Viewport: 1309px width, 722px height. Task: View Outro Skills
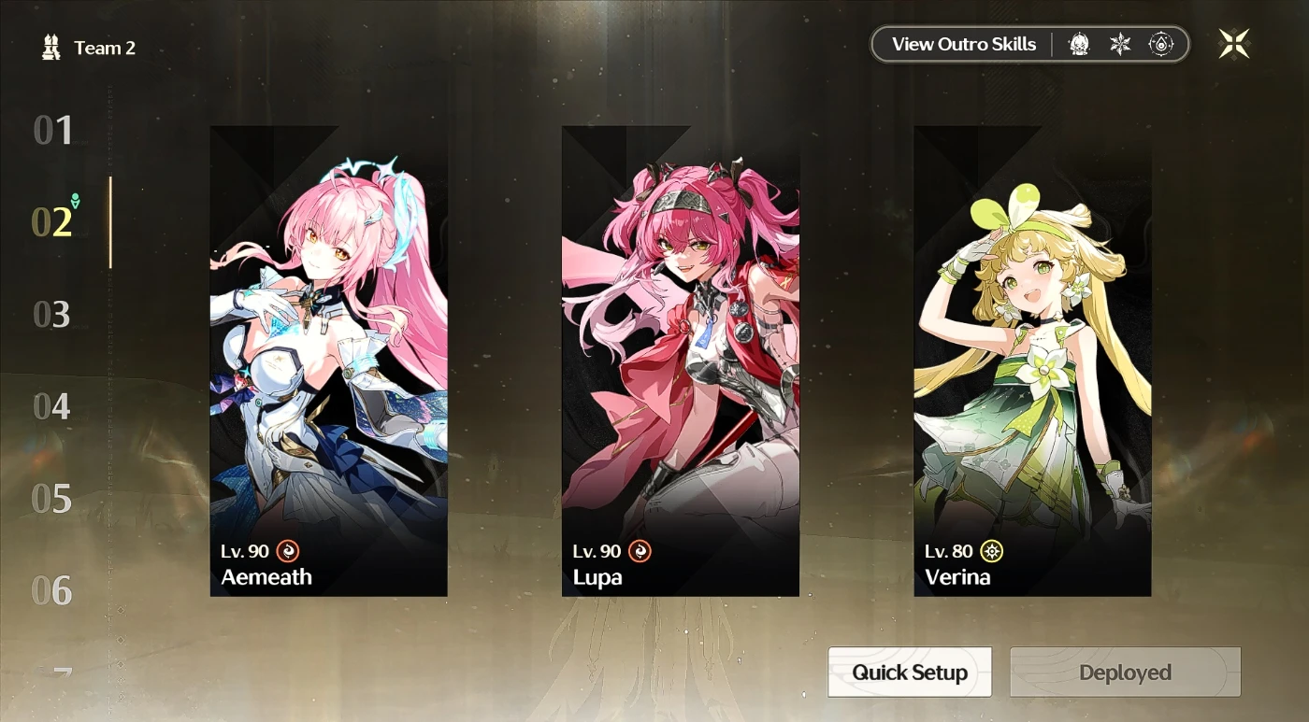[x=964, y=44]
